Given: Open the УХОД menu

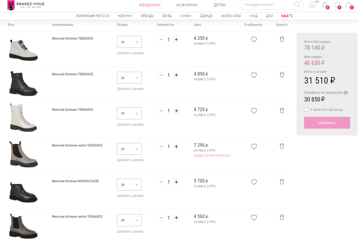Looking at the screenshot, I should click(x=253, y=16).
